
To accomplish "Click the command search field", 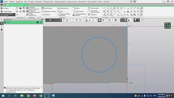I will pyautogui.click(x=149, y=2).
